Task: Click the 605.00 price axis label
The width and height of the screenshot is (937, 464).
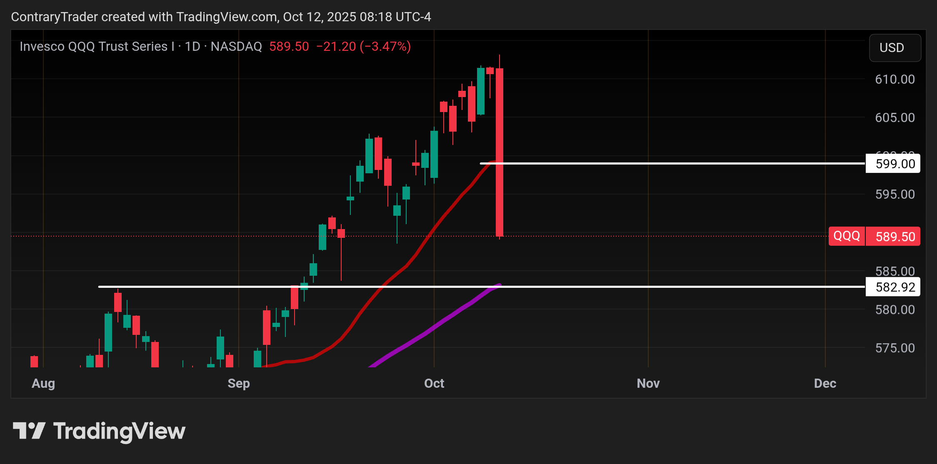Action: pos(895,117)
